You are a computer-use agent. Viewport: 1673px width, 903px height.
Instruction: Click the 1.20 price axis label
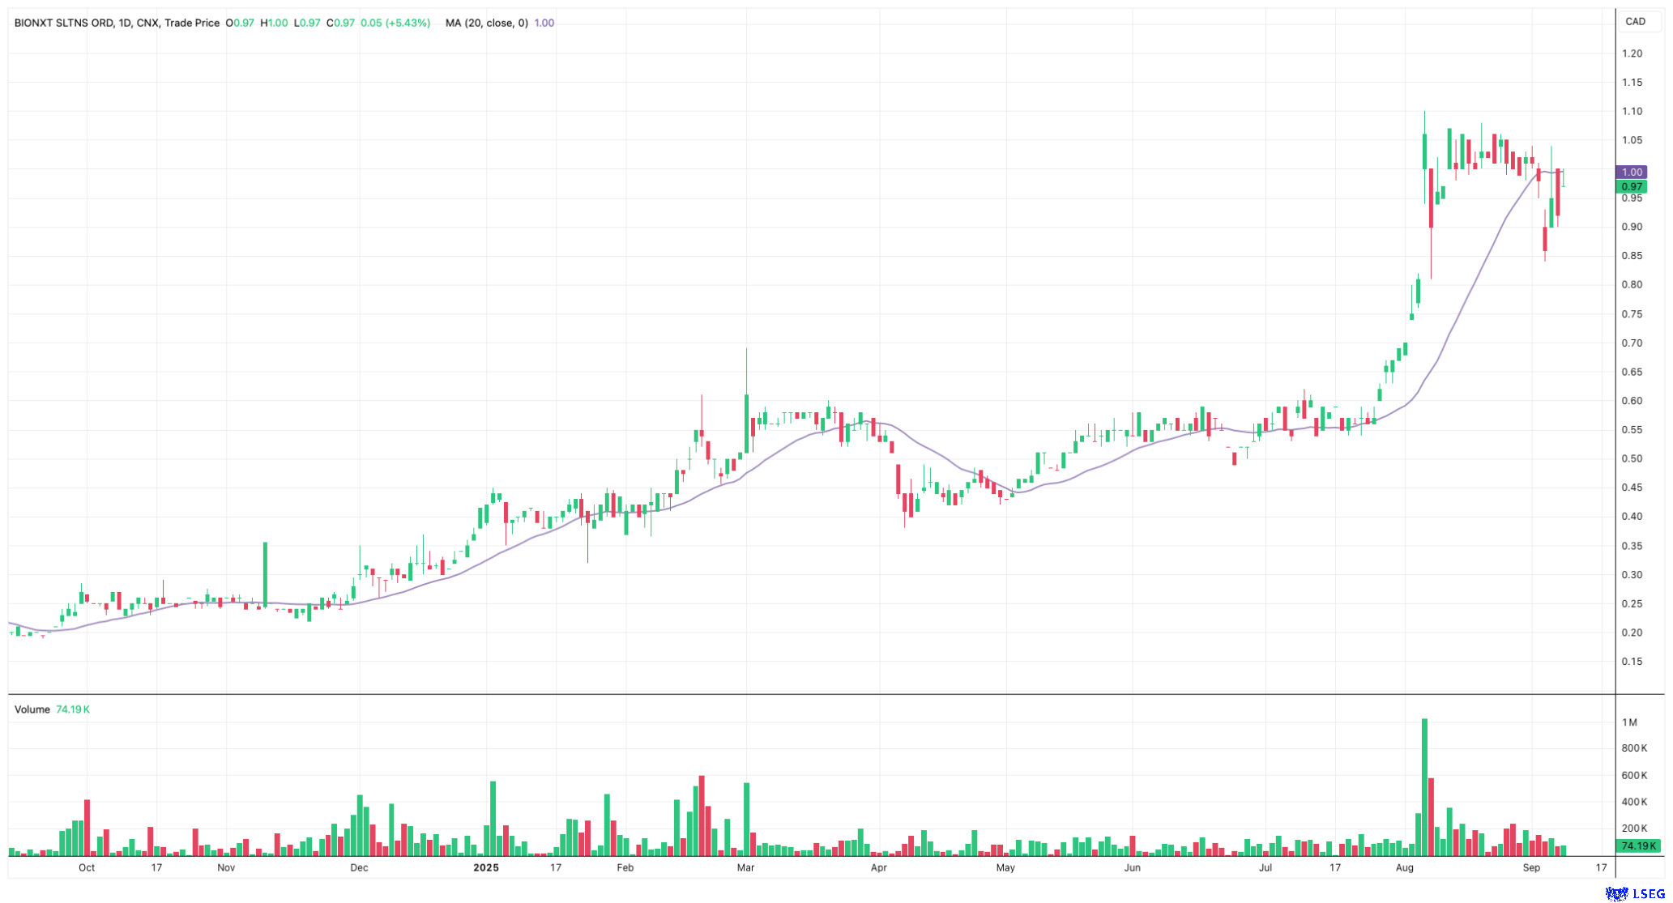coord(1632,53)
